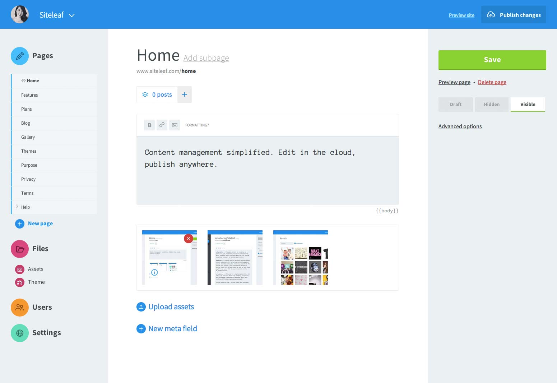Open the Terms page
The image size is (557, 383).
pyautogui.click(x=54, y=193)
